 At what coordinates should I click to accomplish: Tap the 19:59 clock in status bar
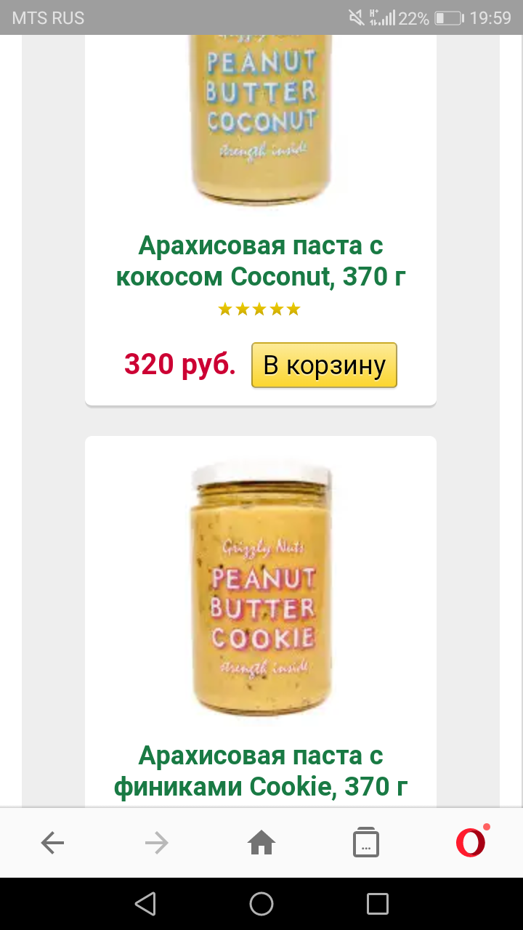490,18
